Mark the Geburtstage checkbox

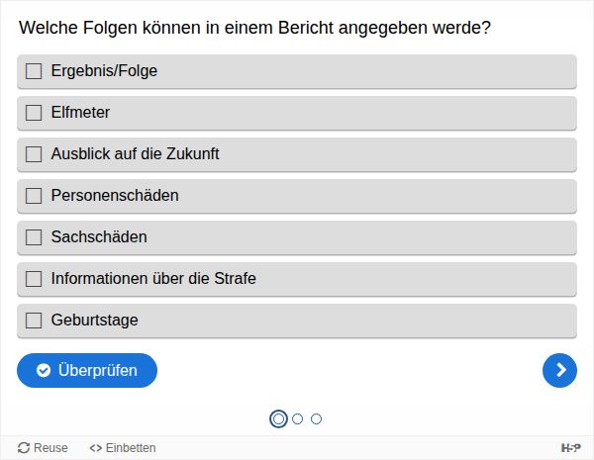point(34,321)
